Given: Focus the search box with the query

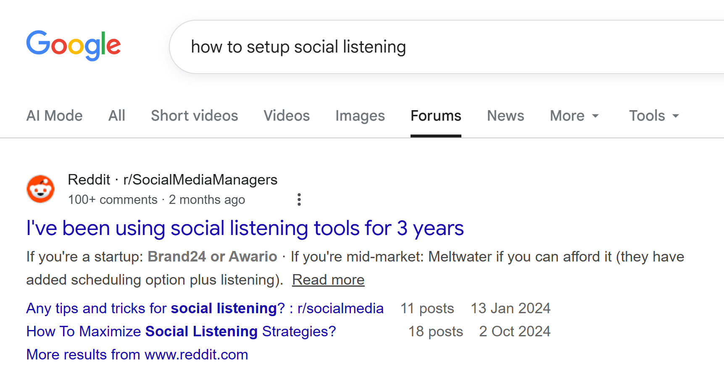Looking at the screenshot, I should click(x=420, y=47).
